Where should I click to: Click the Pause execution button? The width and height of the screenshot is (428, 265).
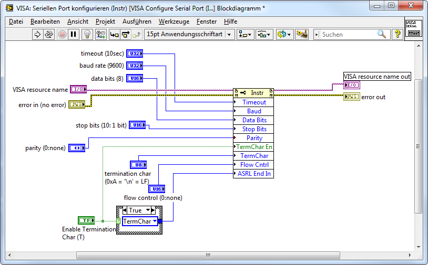point(74,34)
